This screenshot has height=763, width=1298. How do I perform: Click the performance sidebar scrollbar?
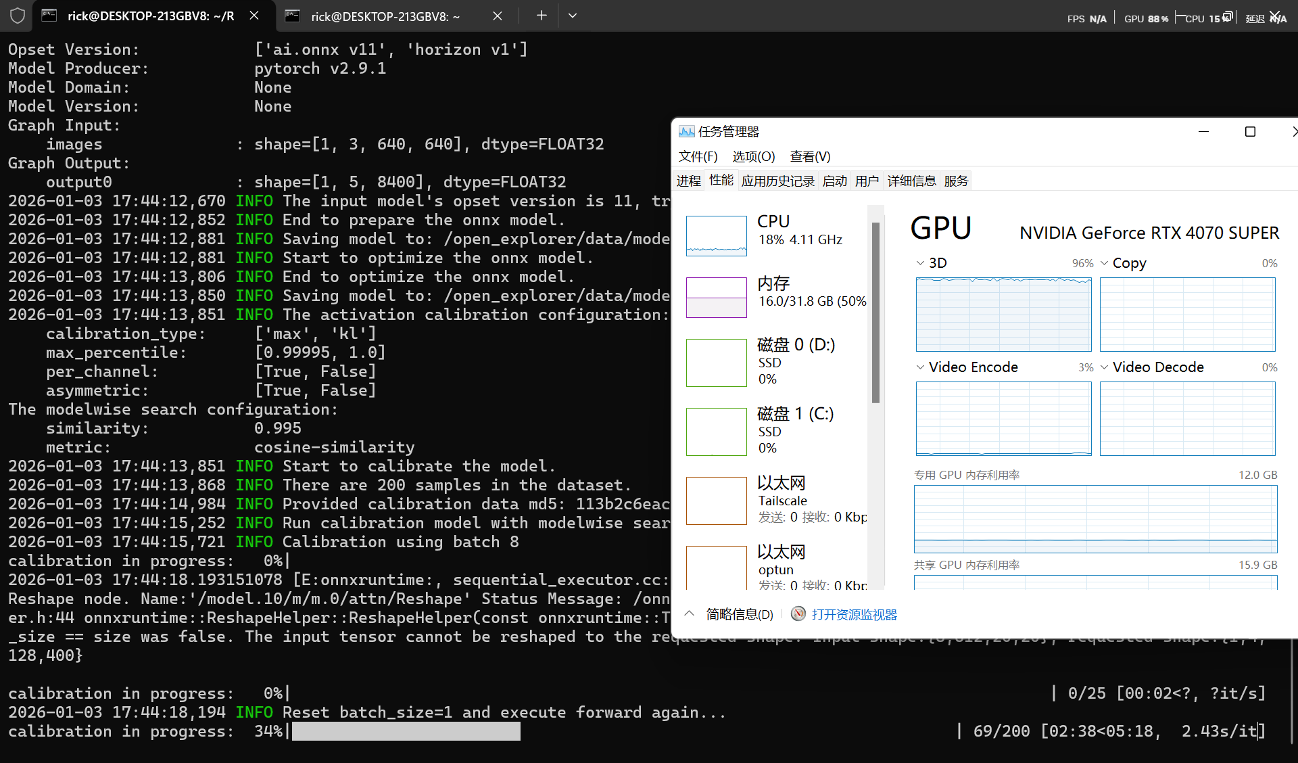[875, 311]
